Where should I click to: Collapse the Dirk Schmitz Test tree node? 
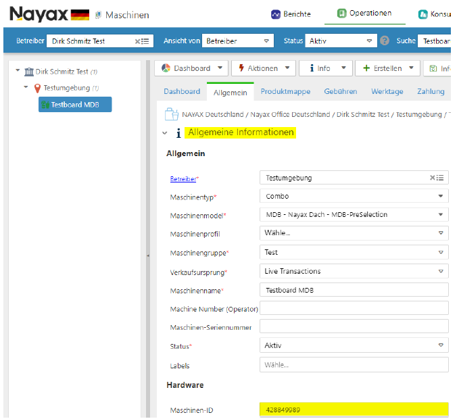(x=18, y=70)
